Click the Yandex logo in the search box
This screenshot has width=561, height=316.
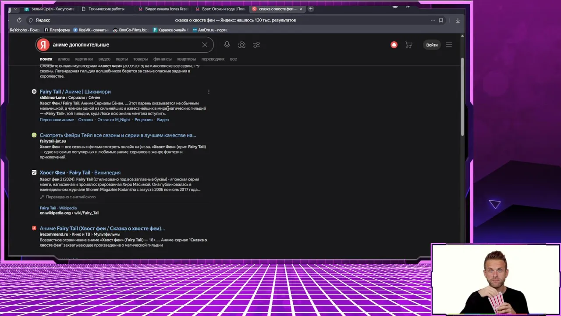coord(43,45)
